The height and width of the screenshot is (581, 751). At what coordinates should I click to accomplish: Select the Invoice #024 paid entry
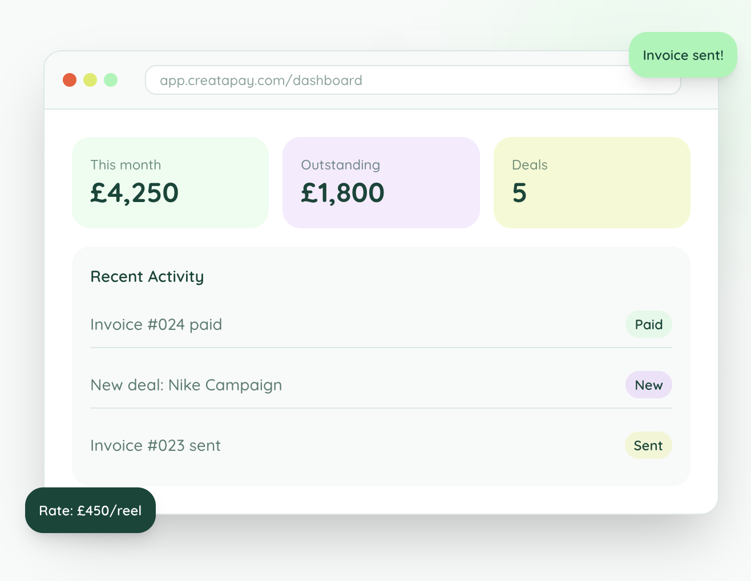click(156, 325)
